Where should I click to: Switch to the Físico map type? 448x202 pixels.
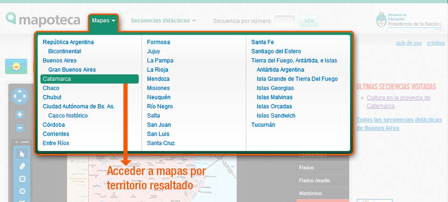click(322, 168)
